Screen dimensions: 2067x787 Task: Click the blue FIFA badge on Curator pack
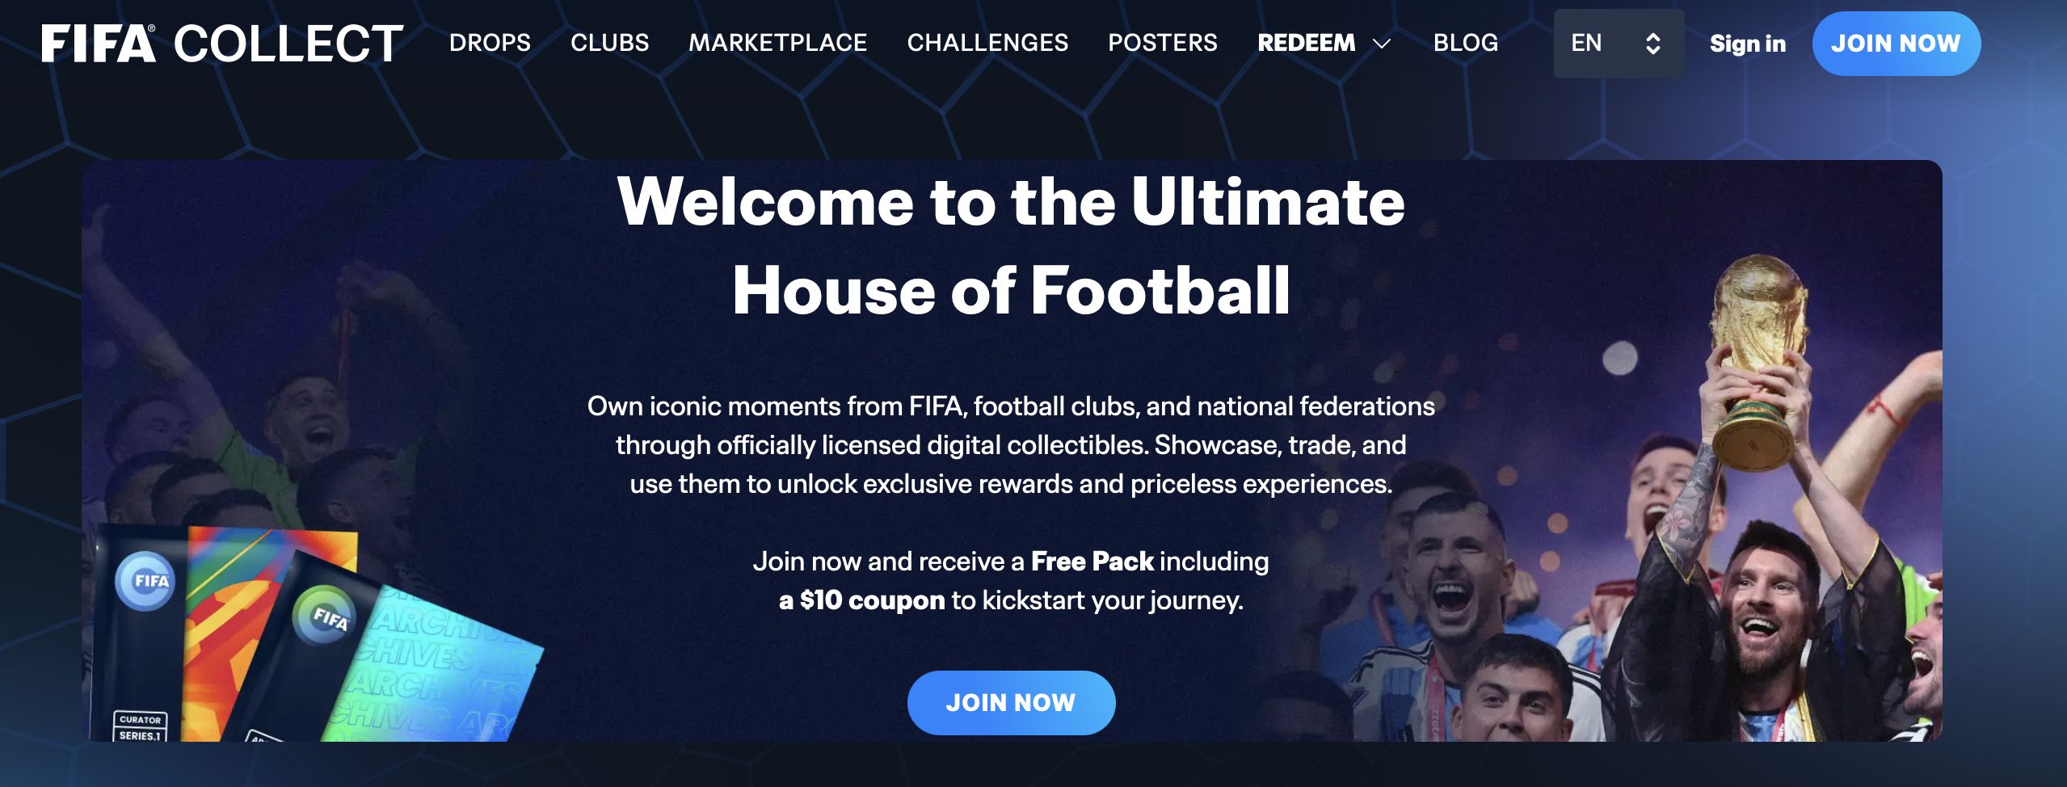pyautogui.click(x=145, y=580)
